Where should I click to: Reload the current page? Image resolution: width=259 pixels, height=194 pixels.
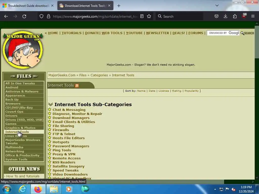pyautogui.click(x=24, y=16)
